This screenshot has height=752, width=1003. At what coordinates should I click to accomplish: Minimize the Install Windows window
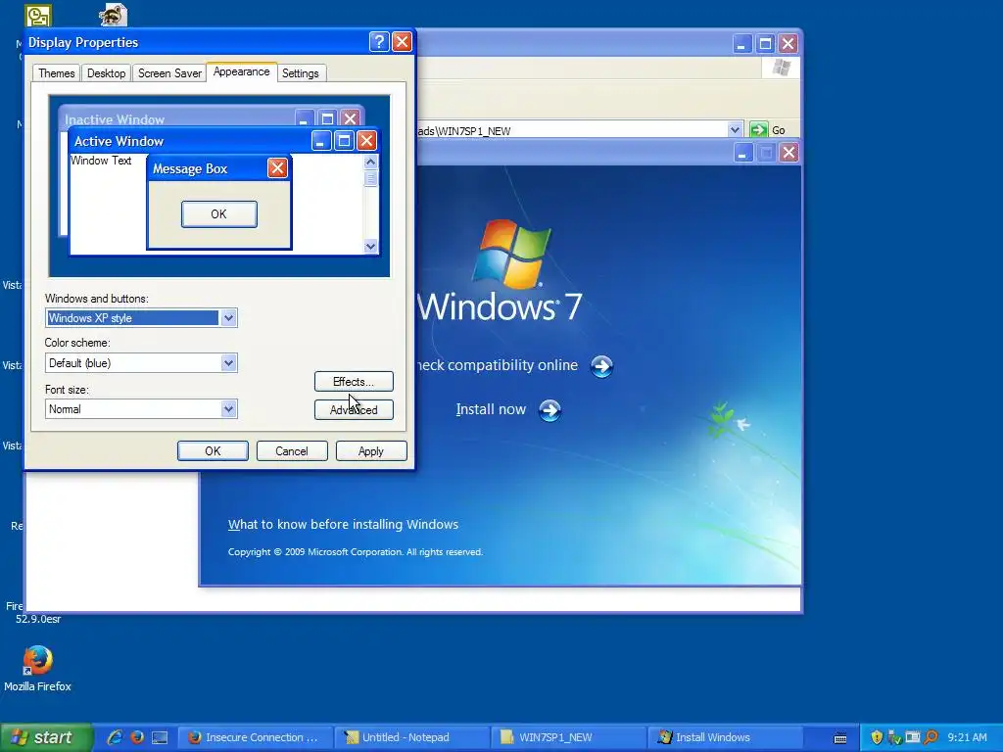click(x=742, y=153)
